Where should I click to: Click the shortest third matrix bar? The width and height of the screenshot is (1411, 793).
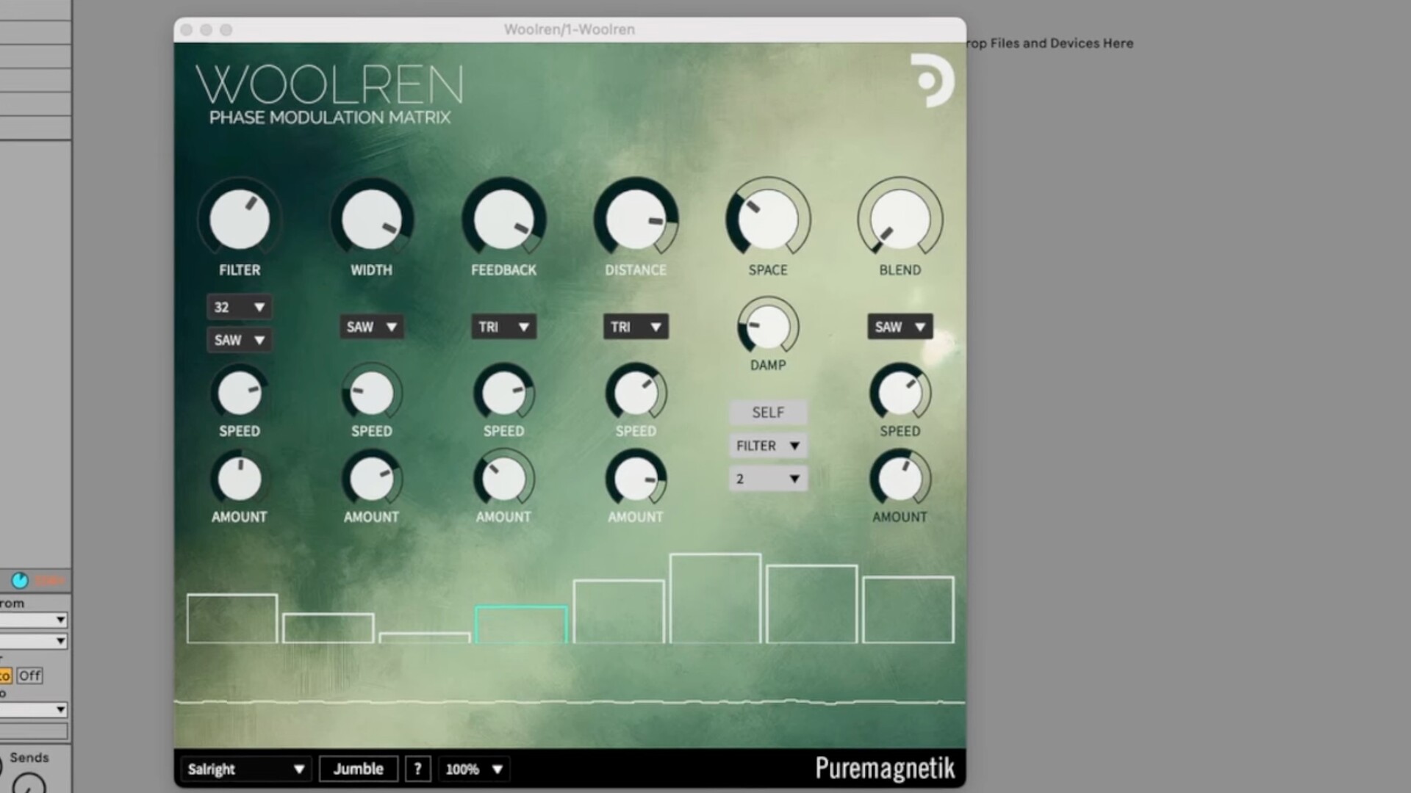pyautogui.click(x=425, y=638)
